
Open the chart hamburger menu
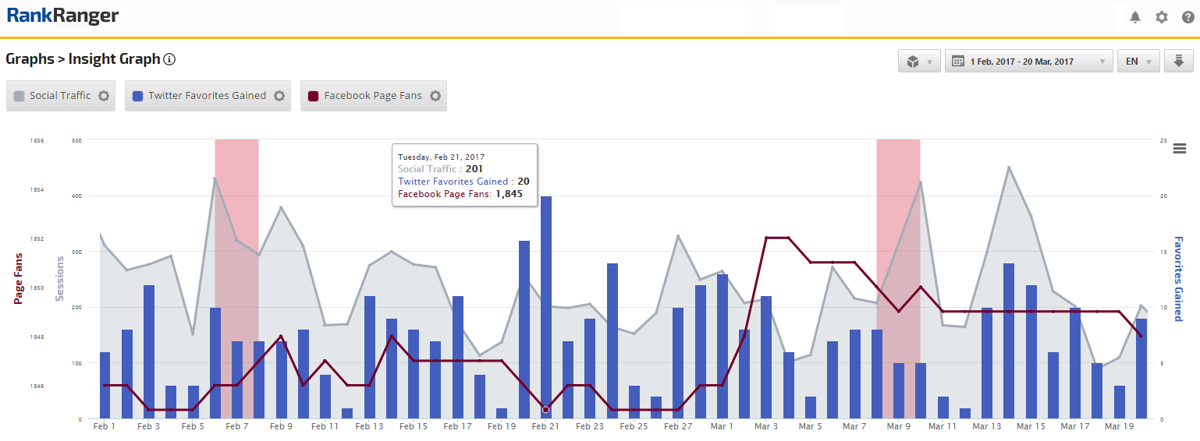1179,149
